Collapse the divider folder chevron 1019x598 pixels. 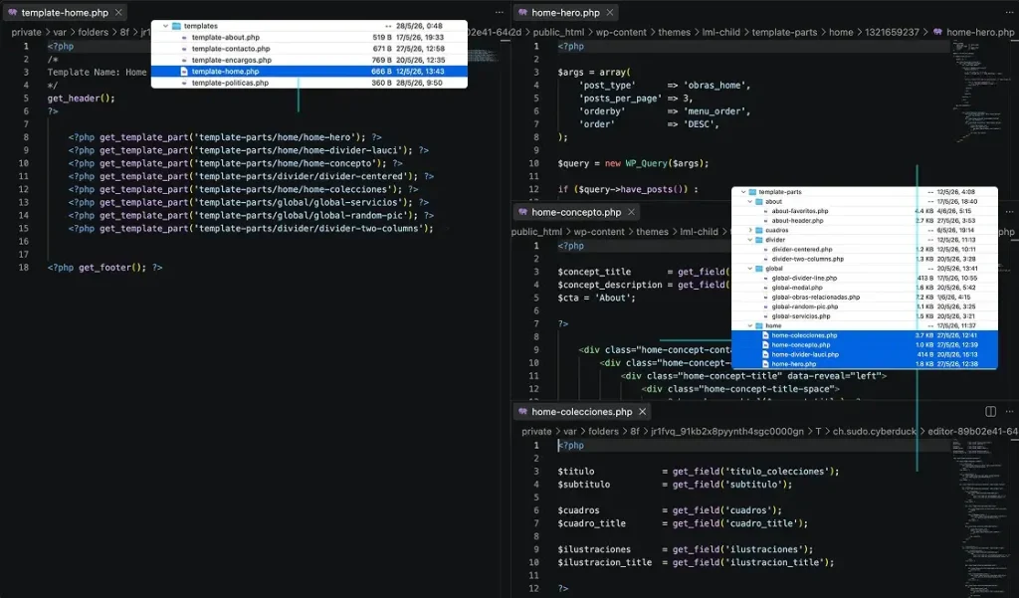point(750,240)
